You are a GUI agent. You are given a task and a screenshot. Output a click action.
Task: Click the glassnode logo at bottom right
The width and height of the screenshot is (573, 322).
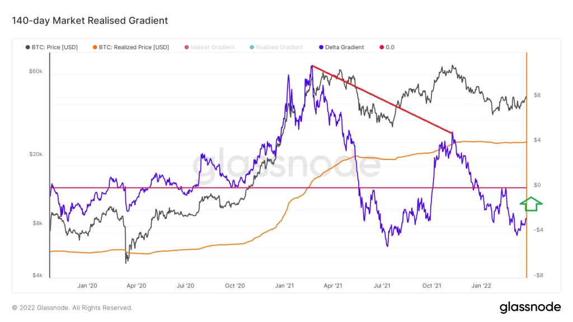click(529, 307)
